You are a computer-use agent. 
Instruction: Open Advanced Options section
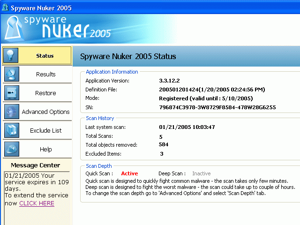(x=37, y=112)
